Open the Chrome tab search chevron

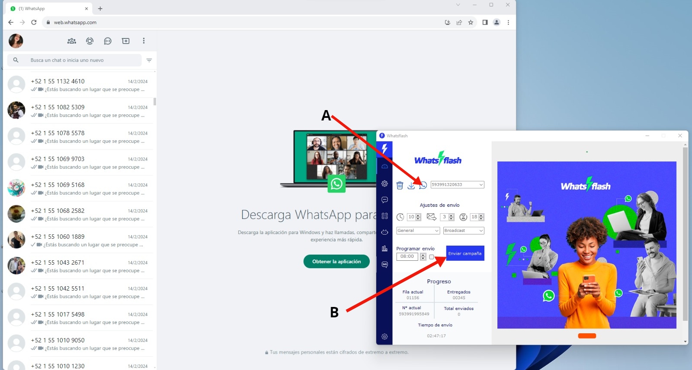458,5
